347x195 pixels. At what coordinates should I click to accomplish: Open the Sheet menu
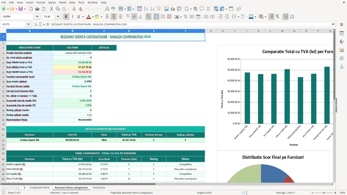pos(62,2)
